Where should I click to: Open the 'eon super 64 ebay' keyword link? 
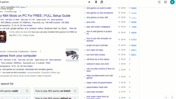95,50
